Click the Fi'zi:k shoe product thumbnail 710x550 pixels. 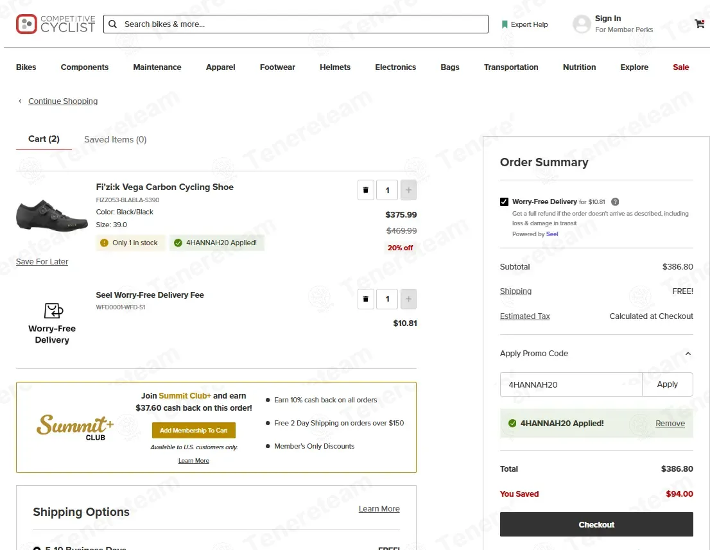[43, 216]
